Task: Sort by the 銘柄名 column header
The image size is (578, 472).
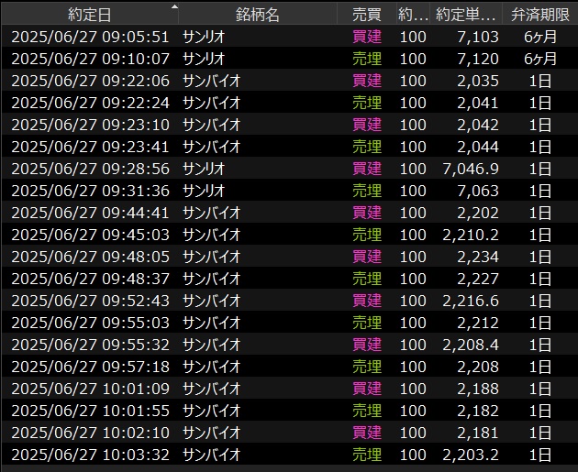Action: (x=257, y=15)
